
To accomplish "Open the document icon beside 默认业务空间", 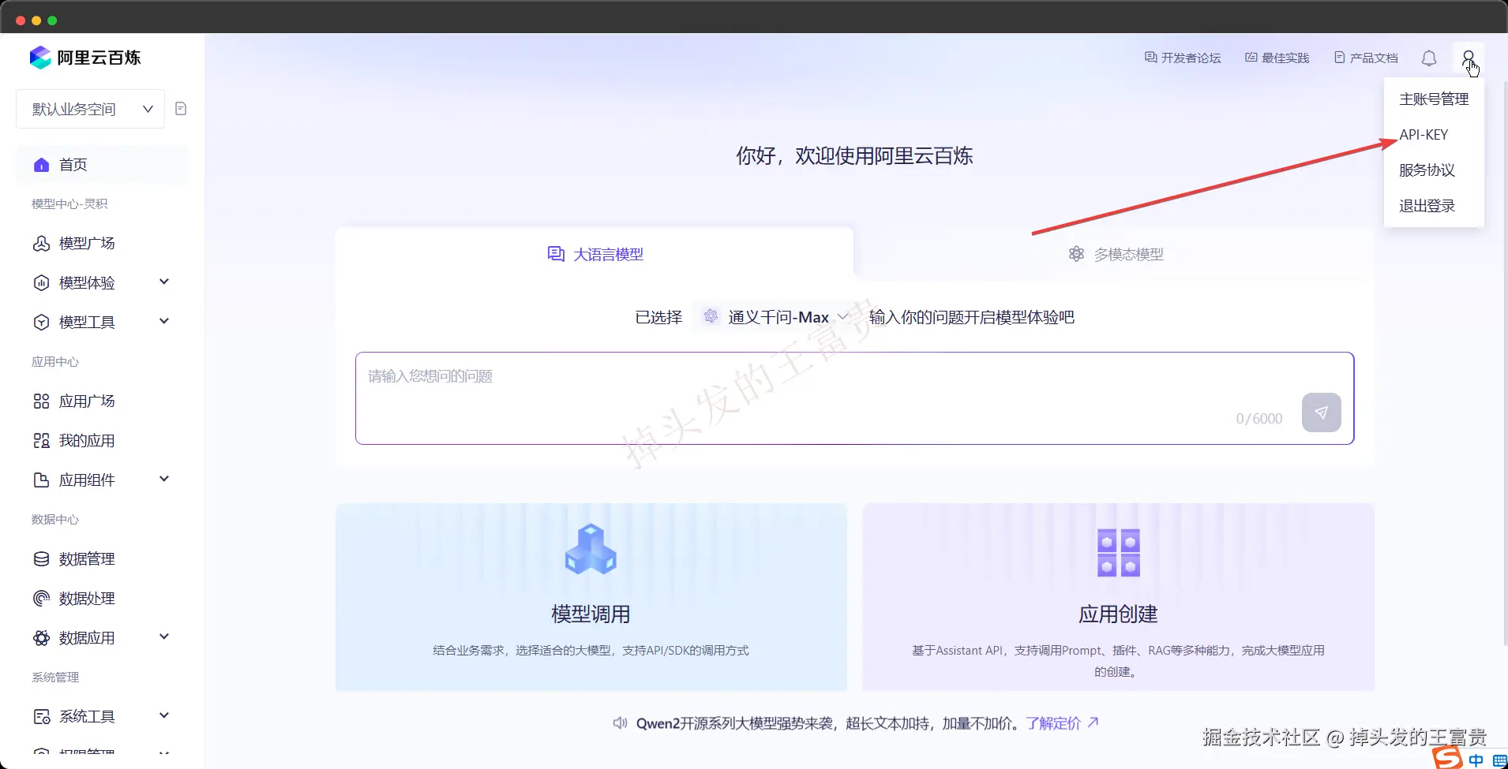I will click(181, 109).
